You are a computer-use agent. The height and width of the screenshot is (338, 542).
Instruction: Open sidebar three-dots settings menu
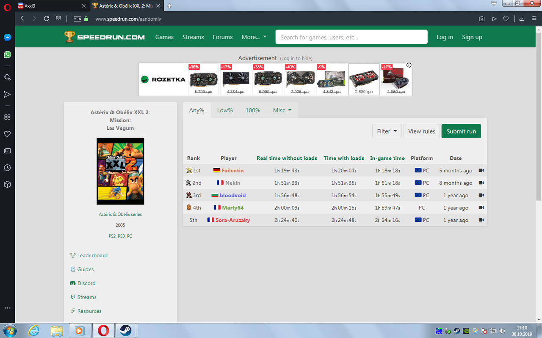click(7, 308)
